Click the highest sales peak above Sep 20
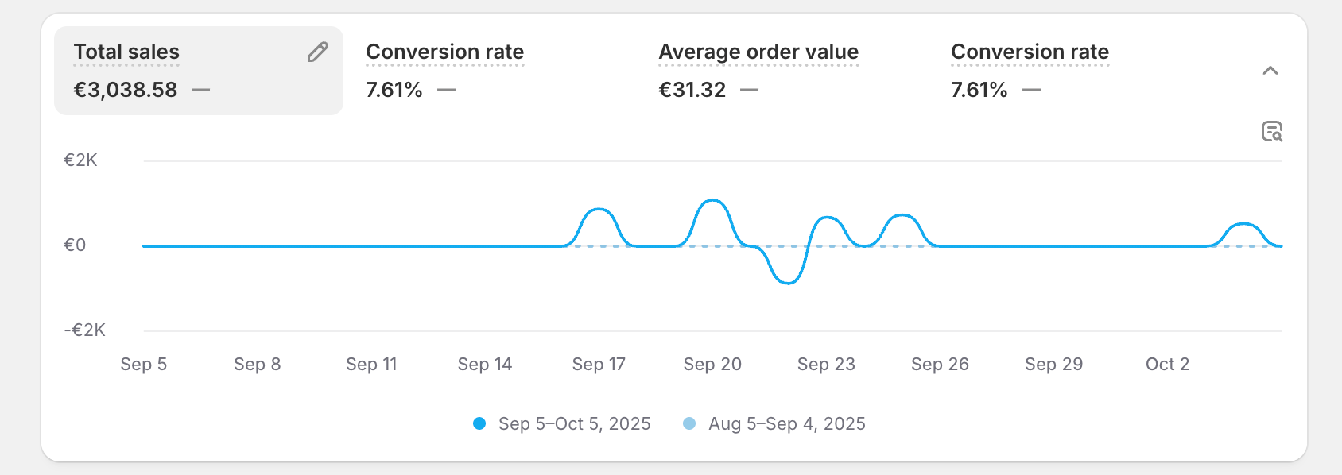The image size is (1342, 475). 712,201
